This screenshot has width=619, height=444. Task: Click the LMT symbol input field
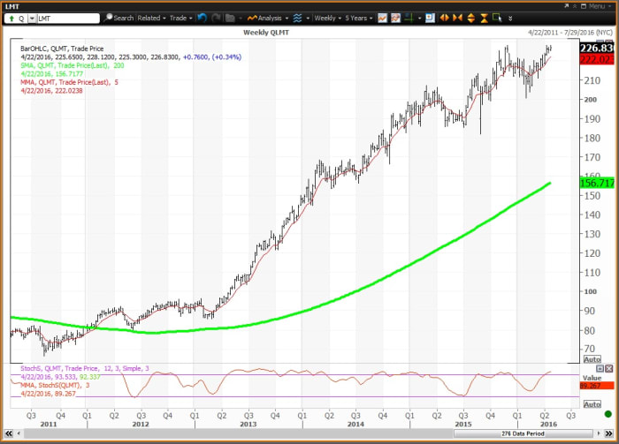tap(68, 18)
